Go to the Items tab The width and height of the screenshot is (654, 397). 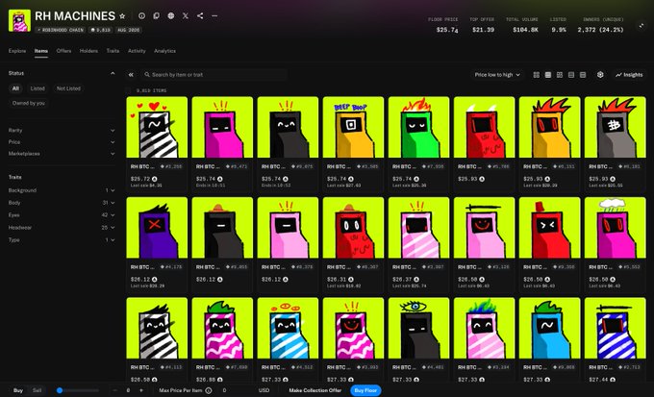(40, 51)
